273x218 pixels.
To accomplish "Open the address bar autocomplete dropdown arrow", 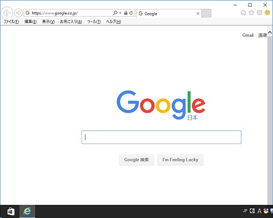I will click(x=120, y=13).
